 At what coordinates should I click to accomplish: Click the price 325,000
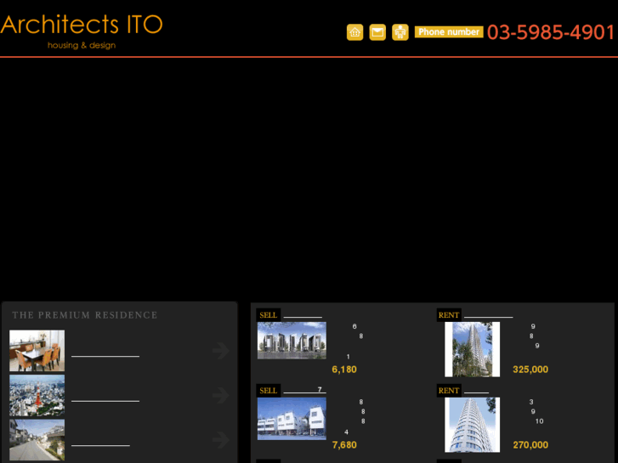click(530, 370)
